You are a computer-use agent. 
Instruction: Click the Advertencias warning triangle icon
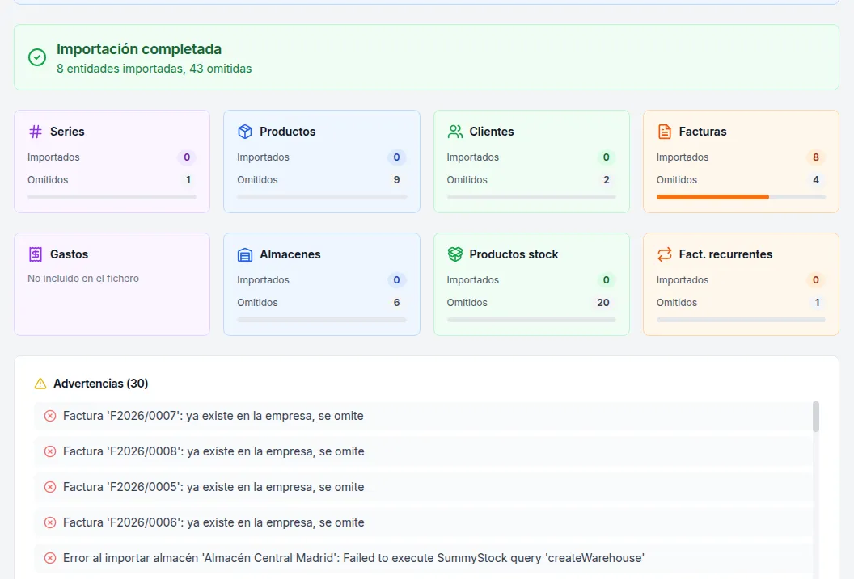click(x=40, y=384)
